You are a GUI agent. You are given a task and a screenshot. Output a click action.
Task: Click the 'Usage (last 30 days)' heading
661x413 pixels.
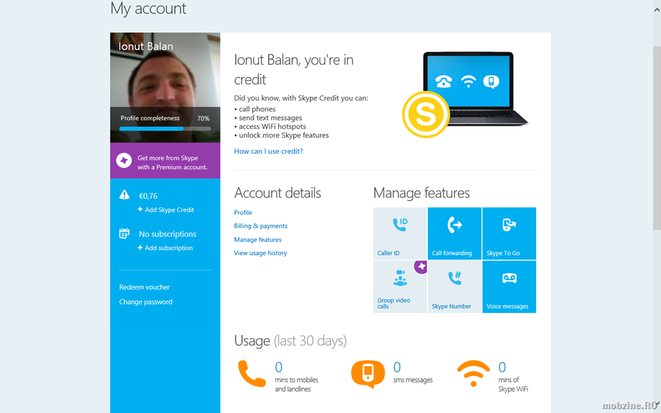tap(290, 341)
